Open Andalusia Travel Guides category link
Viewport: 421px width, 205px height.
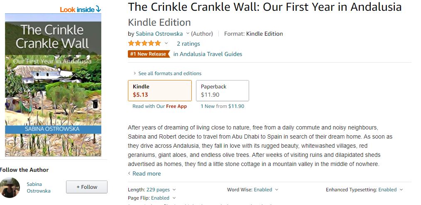[208, 54]
